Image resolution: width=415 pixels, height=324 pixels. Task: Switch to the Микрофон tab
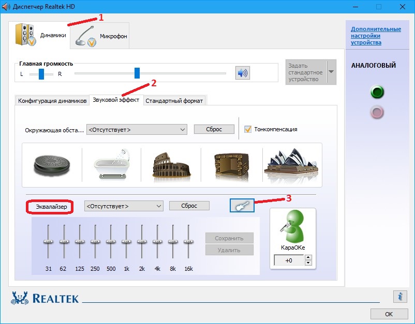pyautogui.click(x=100, y=36)
